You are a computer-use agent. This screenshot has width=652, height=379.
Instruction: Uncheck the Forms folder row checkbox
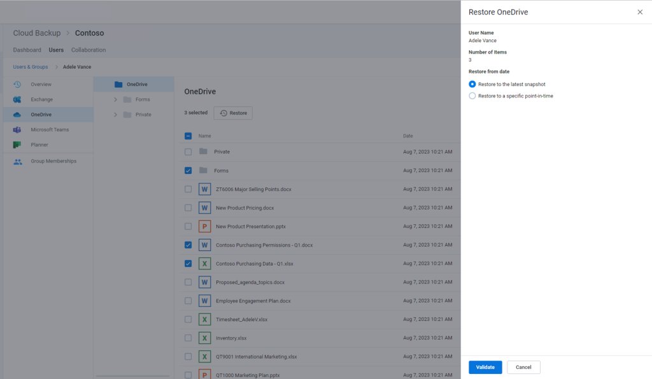pos(188,171)
